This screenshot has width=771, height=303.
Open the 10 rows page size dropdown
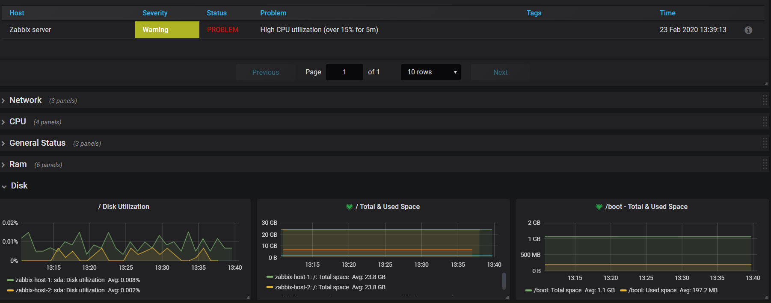430,72
